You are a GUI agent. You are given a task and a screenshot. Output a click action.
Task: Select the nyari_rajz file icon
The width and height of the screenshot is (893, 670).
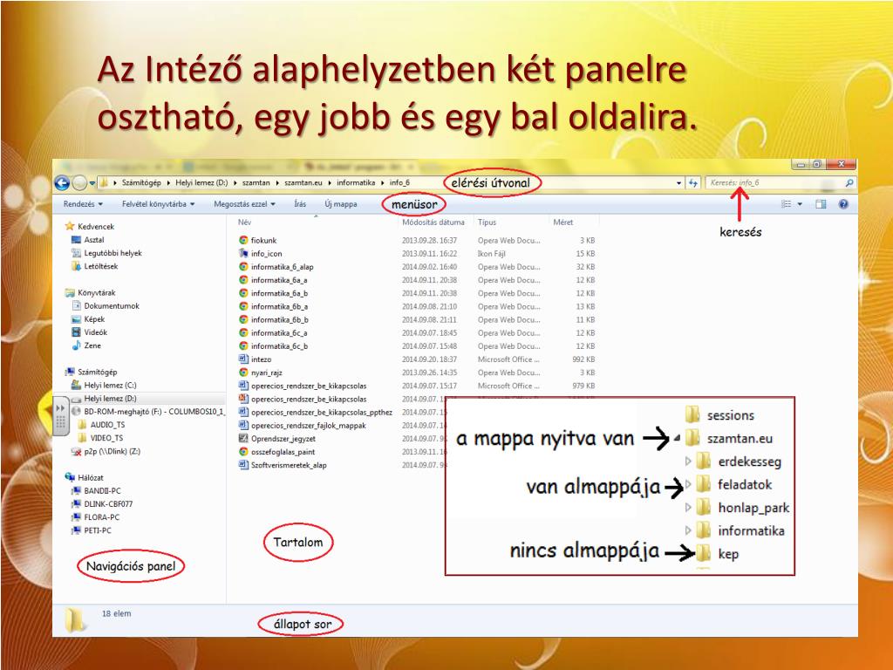point(243,372)
